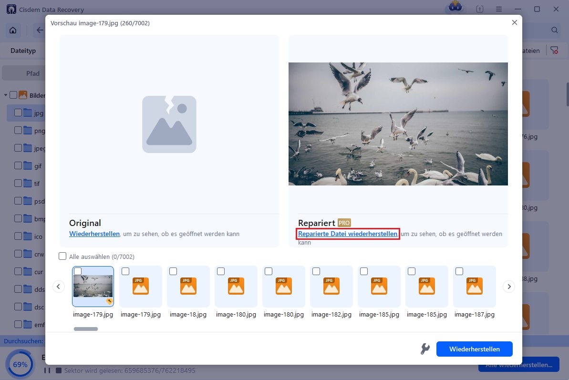Toggle the jpg folder checkbox
569x380 pixels.
tap(18, 113)
